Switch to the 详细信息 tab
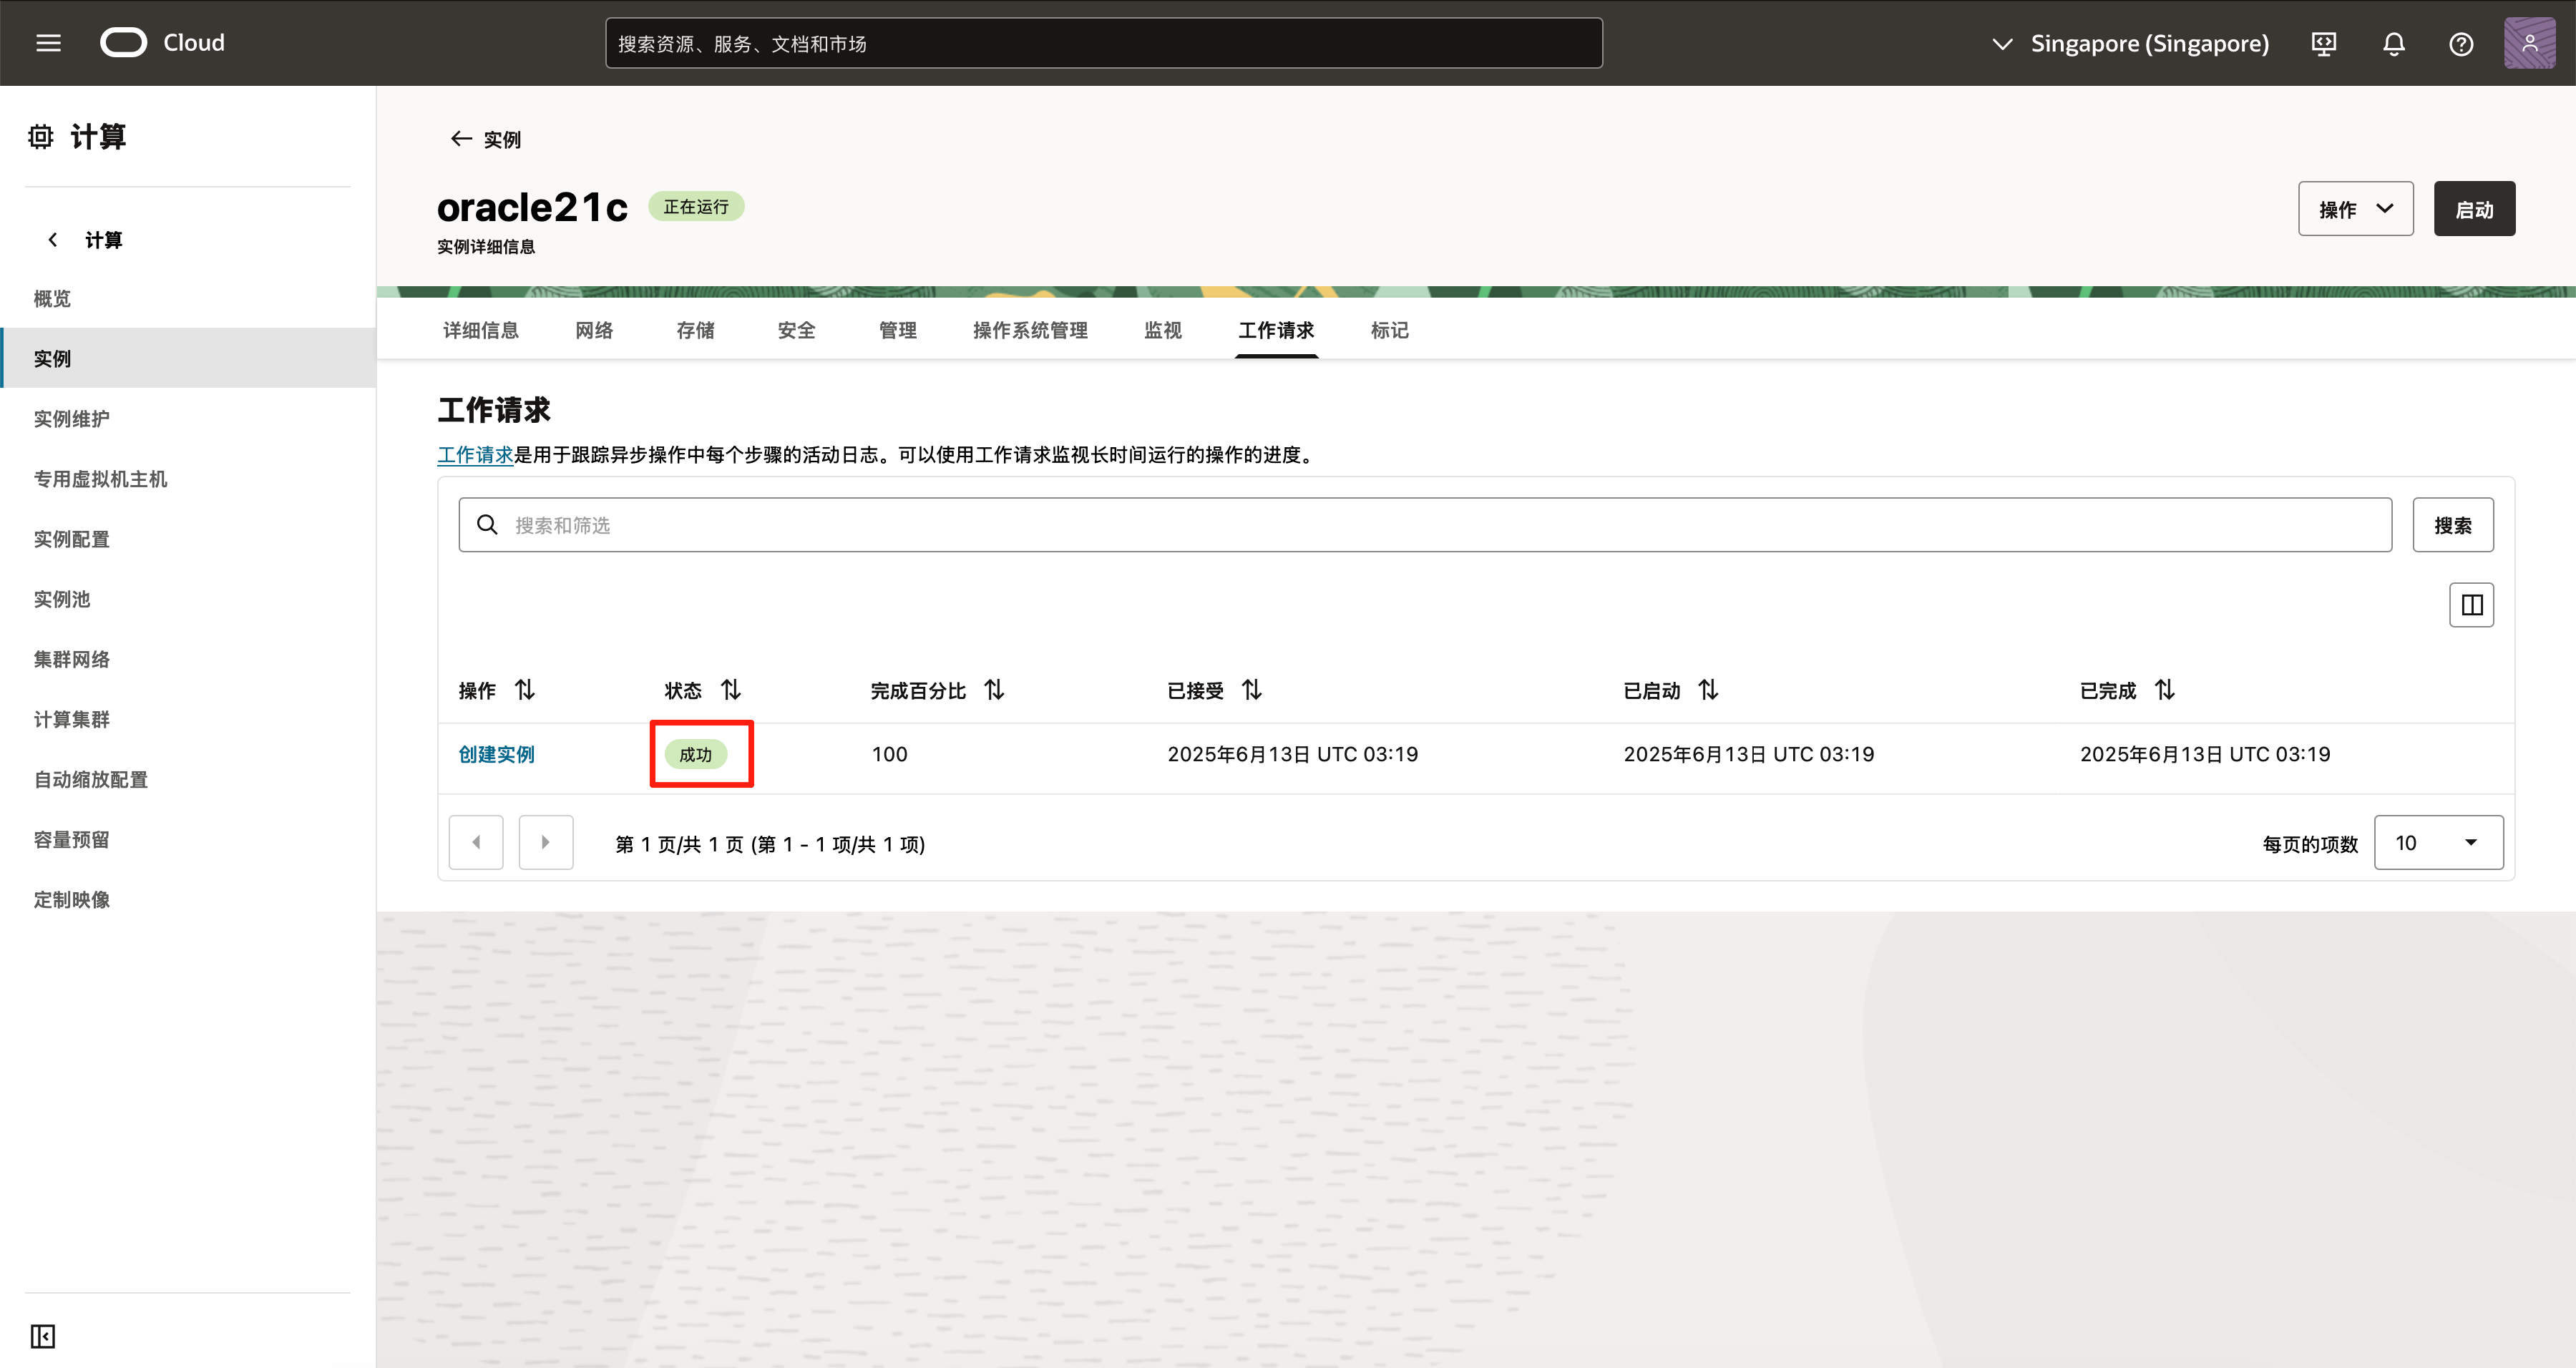The image size is (2576, 1368). (480, 330)
